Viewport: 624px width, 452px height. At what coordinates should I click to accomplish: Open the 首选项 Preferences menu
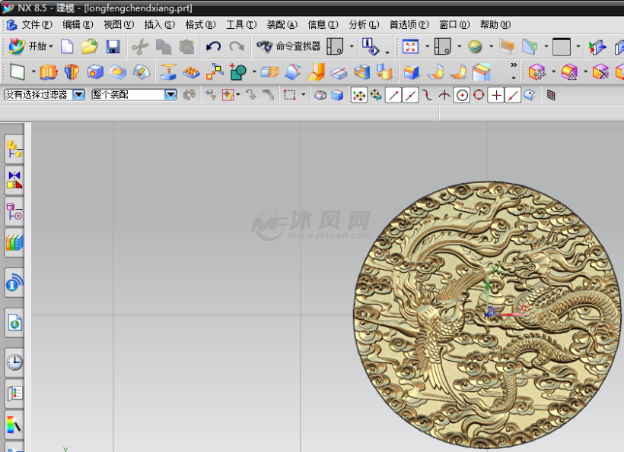pyautogui.click(x=409, y=24)
